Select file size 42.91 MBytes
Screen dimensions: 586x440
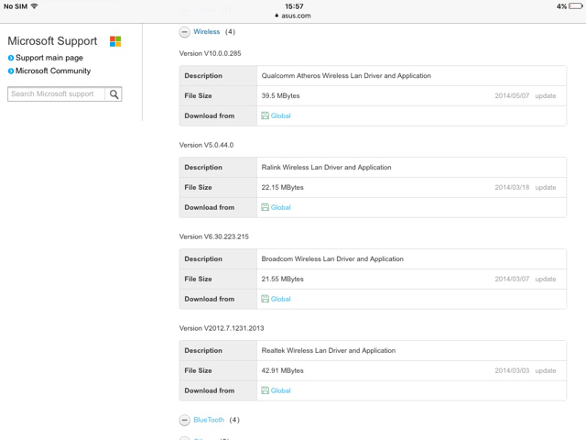[283, 370]
